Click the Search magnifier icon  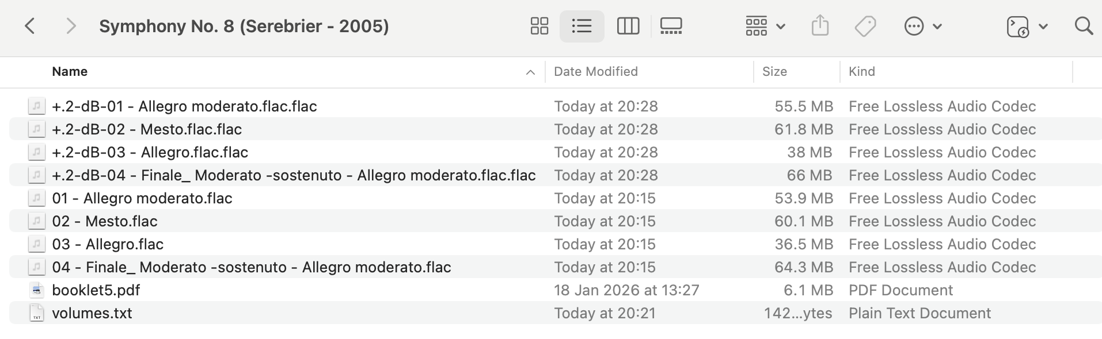pos(1084,26)
